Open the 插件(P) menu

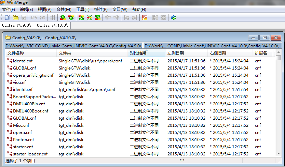(x=101, y=10)
